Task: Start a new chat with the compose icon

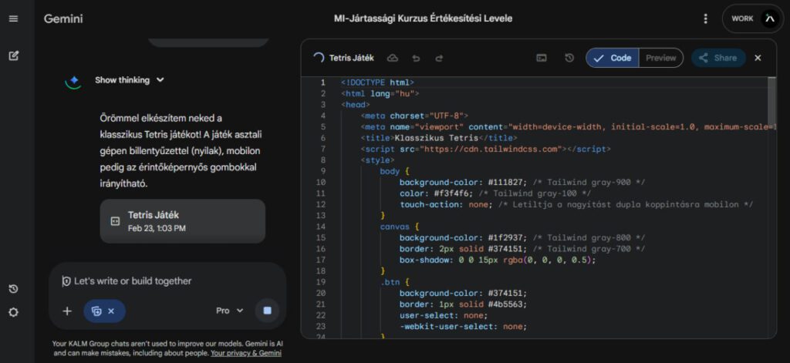Action: 13,55
